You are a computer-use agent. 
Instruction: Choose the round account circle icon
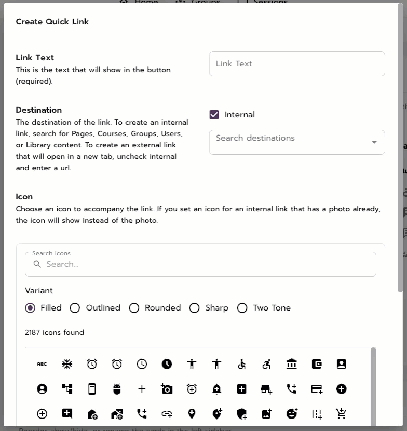pyautogui.click(x=42, y=389)
